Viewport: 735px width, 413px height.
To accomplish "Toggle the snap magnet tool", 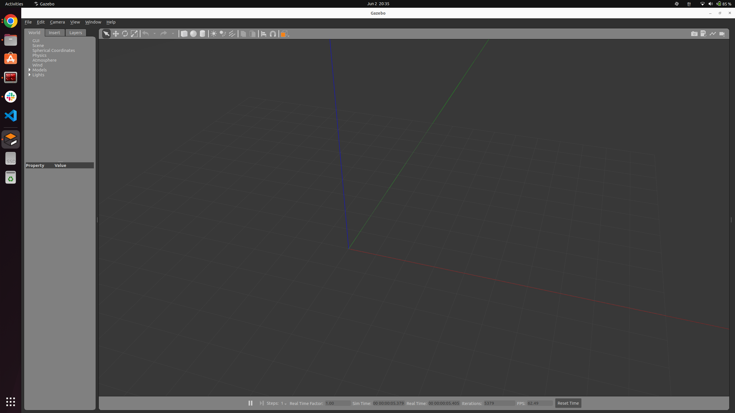I will click(273, 34).
